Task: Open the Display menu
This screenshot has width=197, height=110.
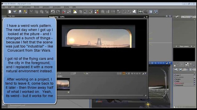Action: click(66, 7)
